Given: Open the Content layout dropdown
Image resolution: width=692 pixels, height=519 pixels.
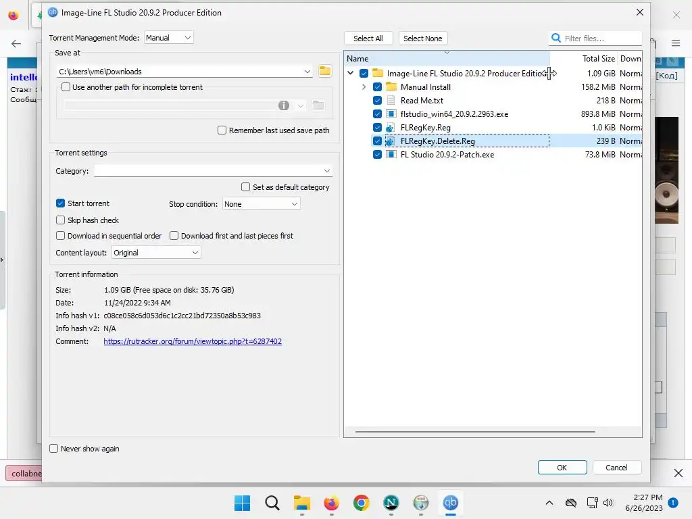Looking at the screenshot, I should point(156,253).
